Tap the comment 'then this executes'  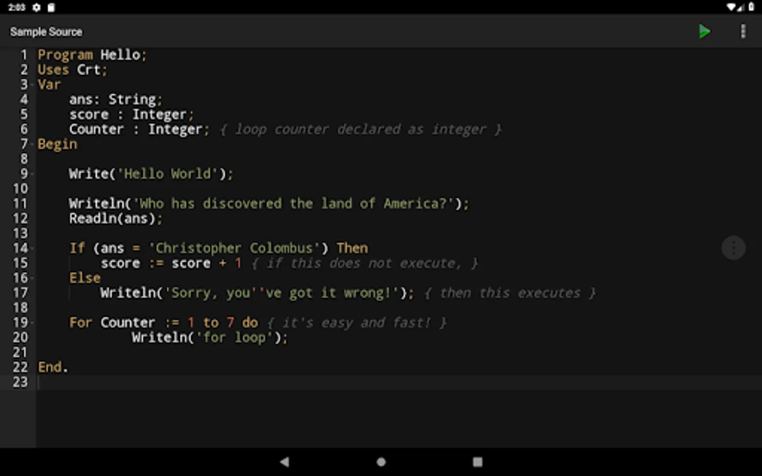coord(510,293)
